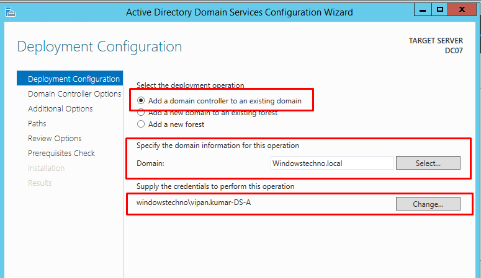
Task: Go to the Prerequisites Check step
Action: coord(61,153)
